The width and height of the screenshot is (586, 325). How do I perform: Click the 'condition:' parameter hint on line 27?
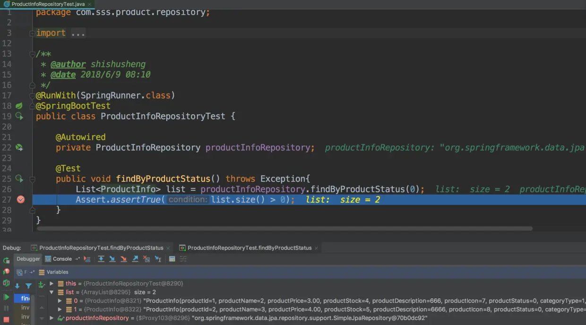point(188,199)
